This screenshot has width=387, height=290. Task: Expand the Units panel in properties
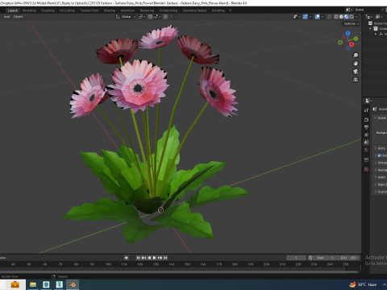[376, 148]
